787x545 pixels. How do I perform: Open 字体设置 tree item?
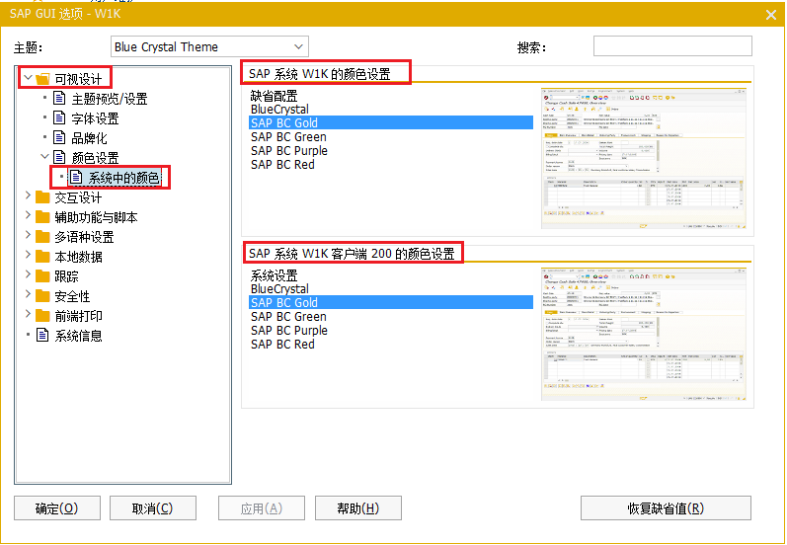point(96,118)
